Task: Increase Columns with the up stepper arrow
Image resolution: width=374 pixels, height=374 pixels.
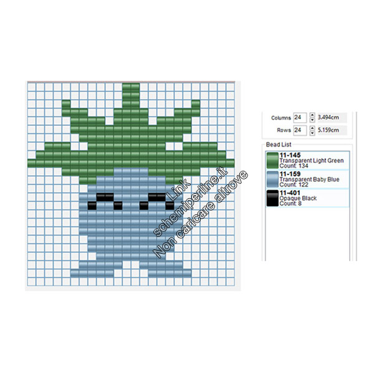Action: tap(312, 115)
